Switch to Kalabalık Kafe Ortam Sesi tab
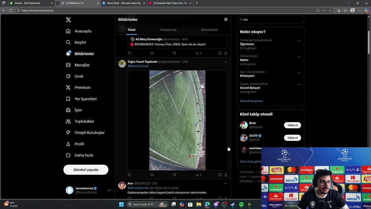 [x=170, y=3]
